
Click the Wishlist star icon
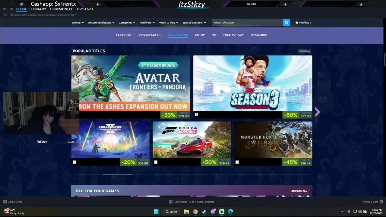click(296, 23)
